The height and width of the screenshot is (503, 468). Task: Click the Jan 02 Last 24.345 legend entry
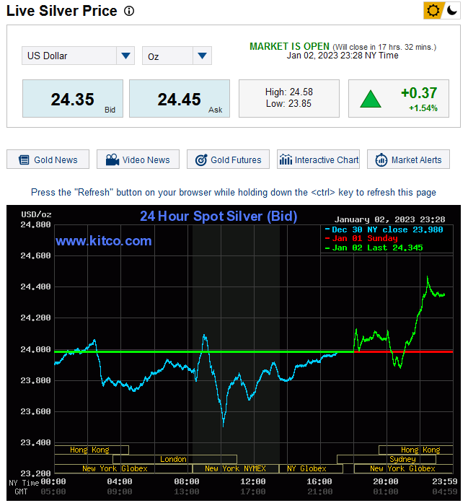[374, 248]
